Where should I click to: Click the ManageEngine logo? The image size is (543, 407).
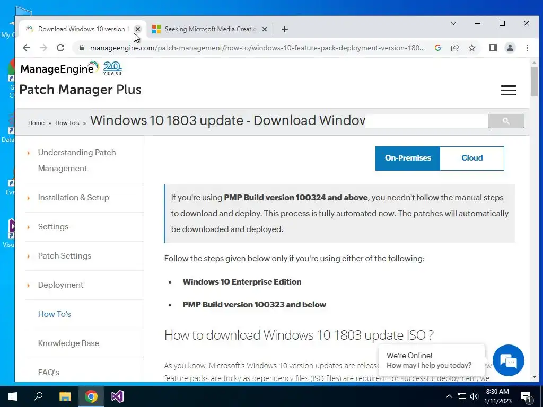pos(59,68)
